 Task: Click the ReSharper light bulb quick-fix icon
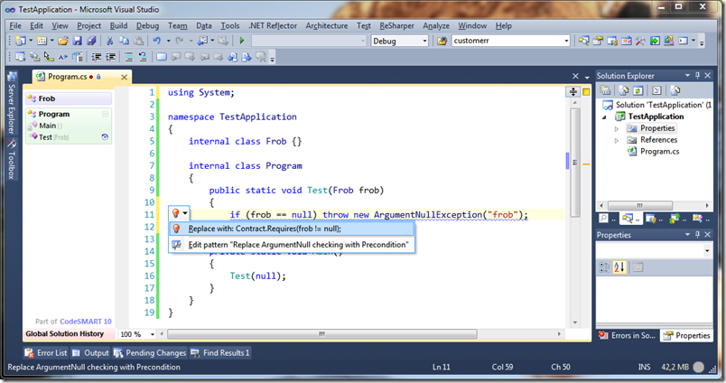(x=175, y=213)
